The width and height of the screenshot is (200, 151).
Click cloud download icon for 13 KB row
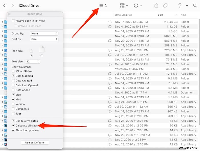tap(110, 135)
